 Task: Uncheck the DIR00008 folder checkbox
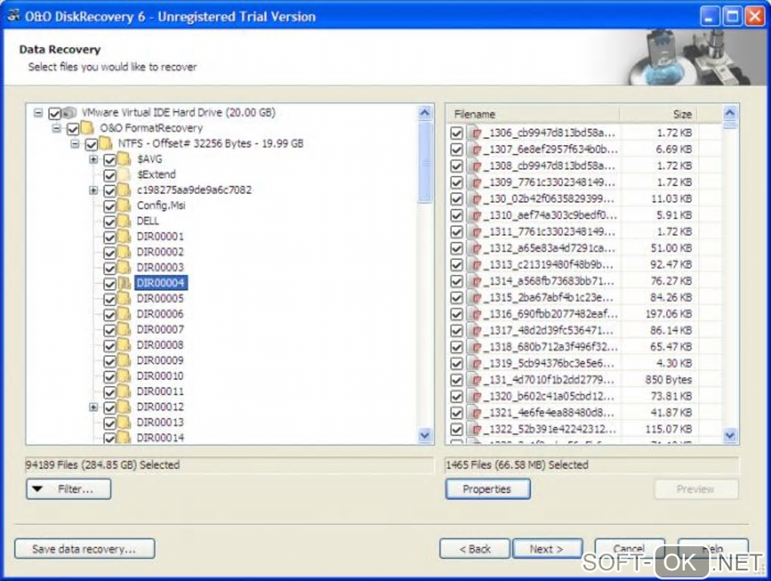[x=110, y=345]
